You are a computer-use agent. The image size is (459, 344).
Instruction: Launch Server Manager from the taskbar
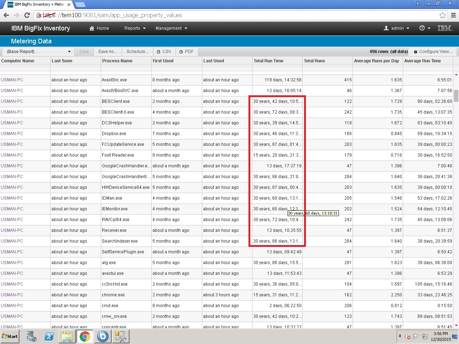(x=32, y=336)
